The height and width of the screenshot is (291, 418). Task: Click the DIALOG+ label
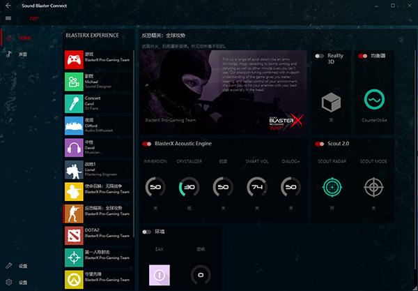[x=291, y=161]
